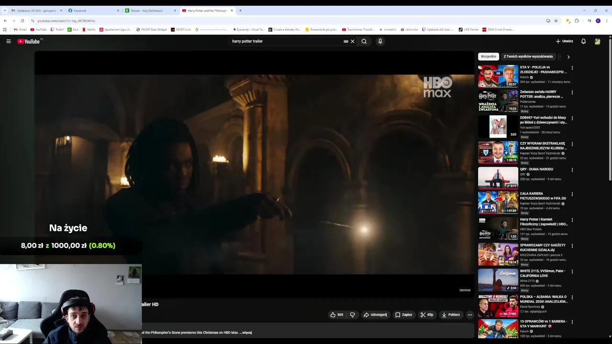Screen dimensions: 612x344
Task: Dislike the video with thumbs down
Action: pyautogui.click(x=352, y=315)
